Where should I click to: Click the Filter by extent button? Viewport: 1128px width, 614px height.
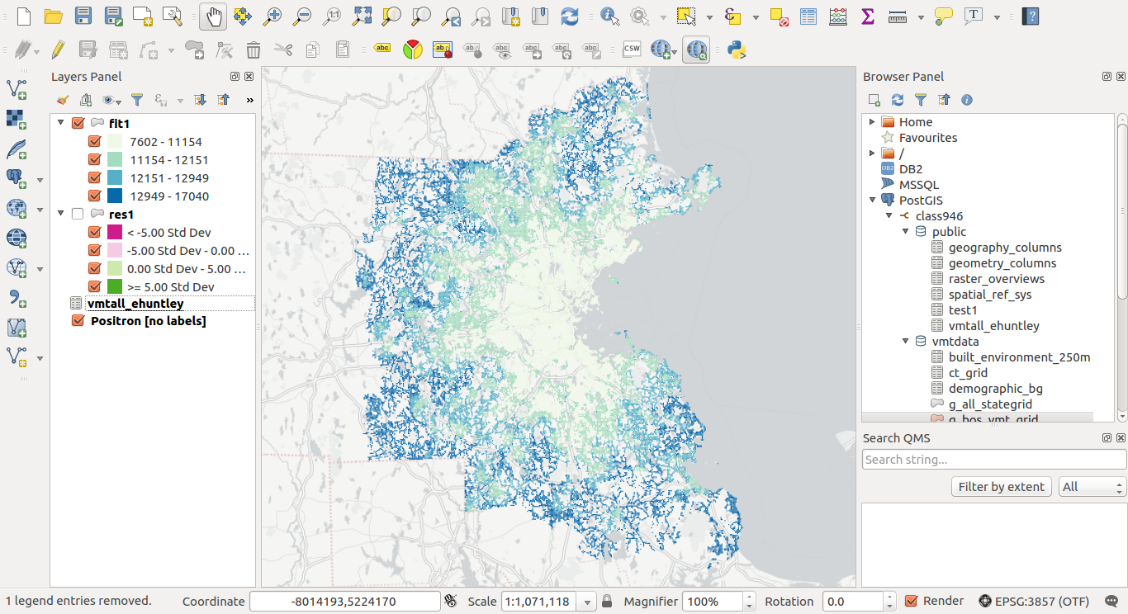(x=1001, y=487)
